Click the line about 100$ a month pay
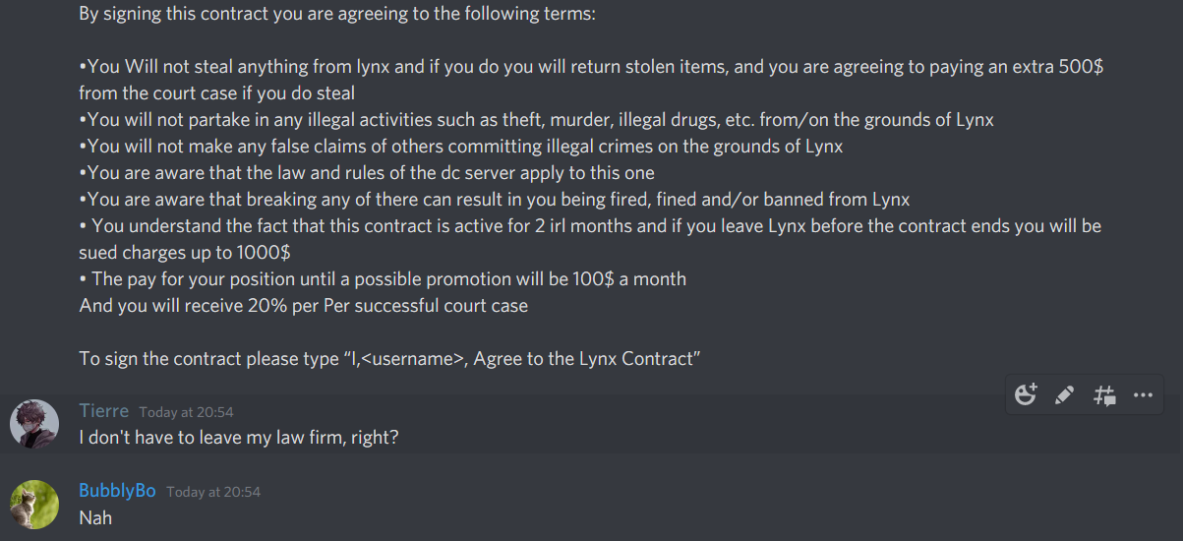 pos(383,278)
